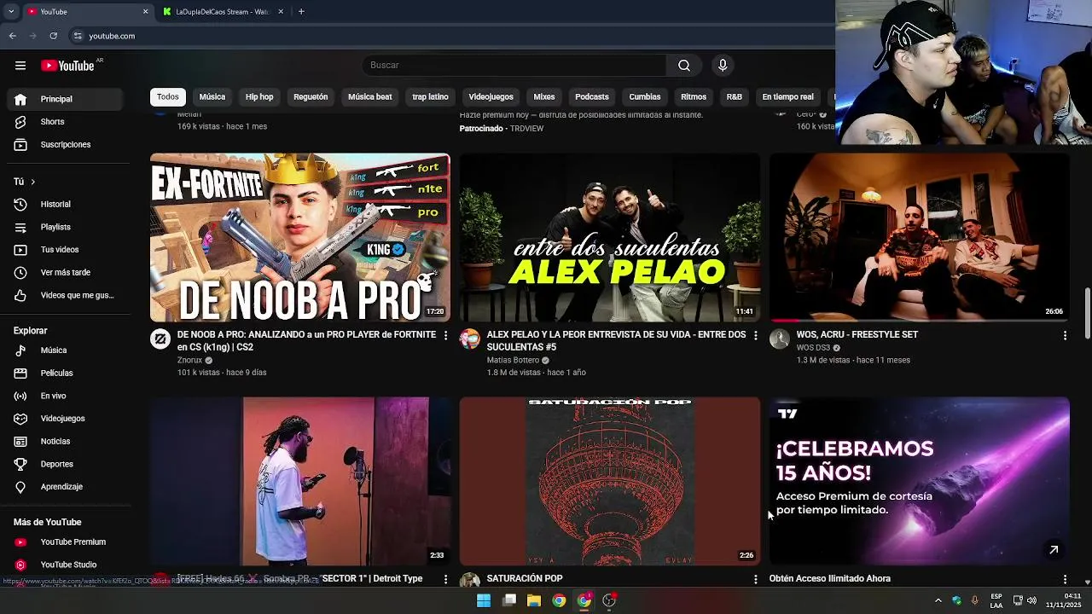Select the Reguetón filter chip
1092x614 pixels.
coord(311,97)
